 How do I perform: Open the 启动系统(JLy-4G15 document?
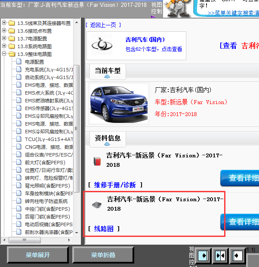(49, 77)
